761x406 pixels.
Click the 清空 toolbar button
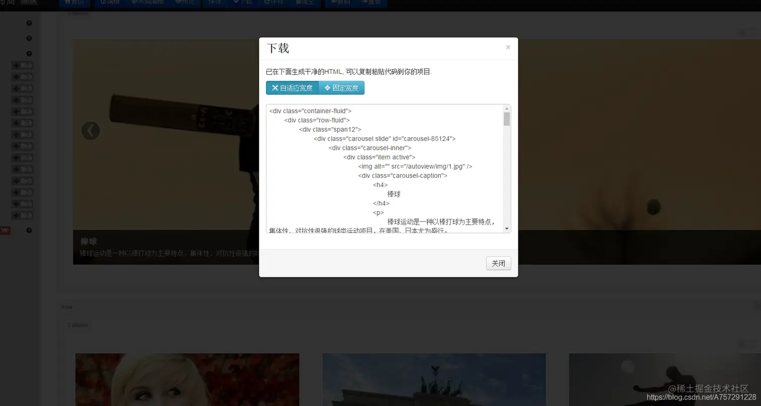coord(305,3)
